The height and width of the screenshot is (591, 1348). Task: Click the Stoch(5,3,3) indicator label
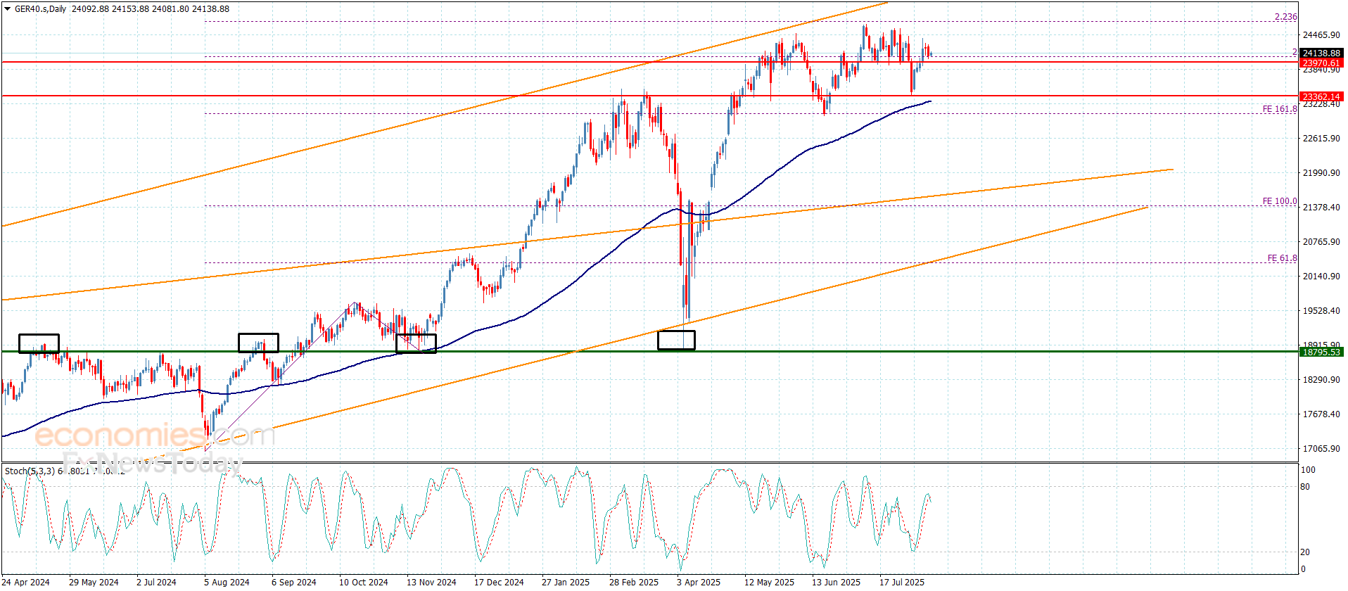tap(30, 471)
